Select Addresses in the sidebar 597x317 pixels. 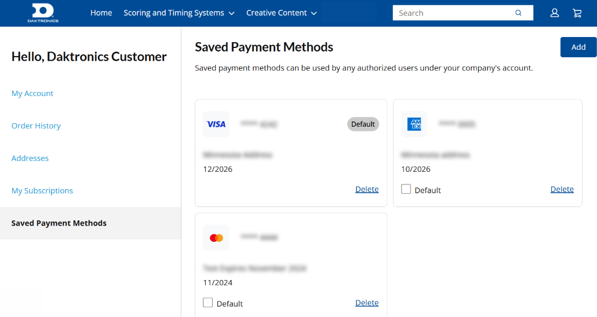click(x=30, y=158)
